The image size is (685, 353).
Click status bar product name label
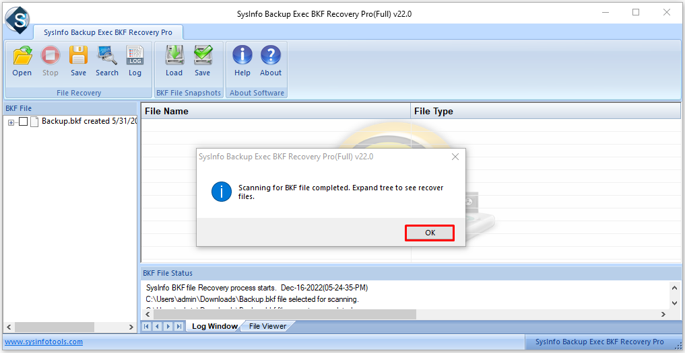click(599, 342)
